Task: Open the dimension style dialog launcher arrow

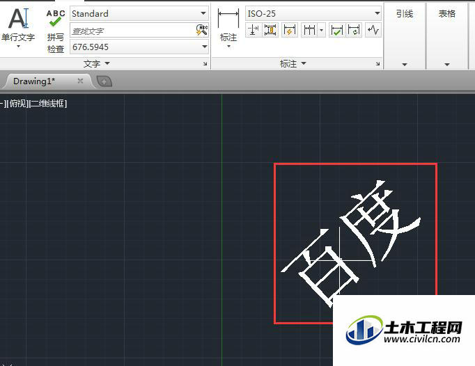Action: coord(377,63)
